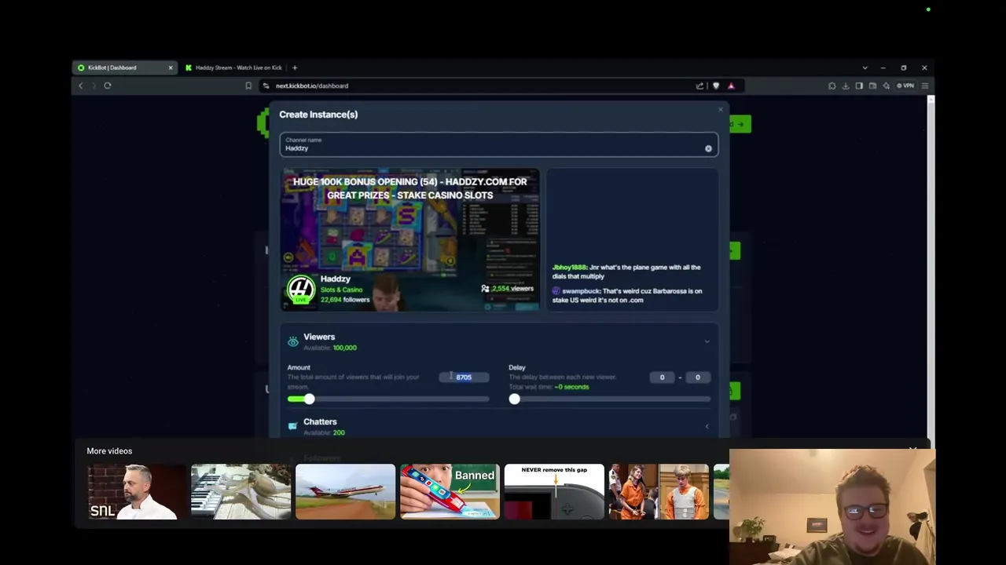
Task: Click Available 100,000 viewers text
Action: point(330,348)
